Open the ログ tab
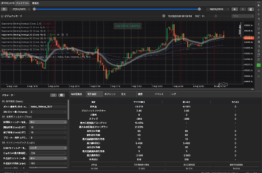 pos(174,94)
